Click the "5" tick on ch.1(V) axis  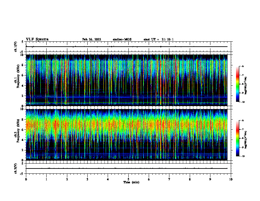coord(23,42)
